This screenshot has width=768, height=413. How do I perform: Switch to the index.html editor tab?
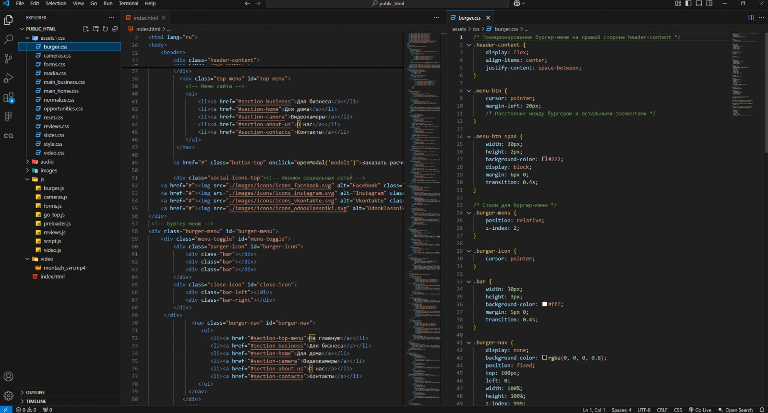click(x=145, y=18)
